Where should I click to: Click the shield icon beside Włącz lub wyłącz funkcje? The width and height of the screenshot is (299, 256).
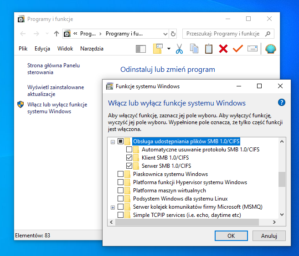click(x=21, y=105)
